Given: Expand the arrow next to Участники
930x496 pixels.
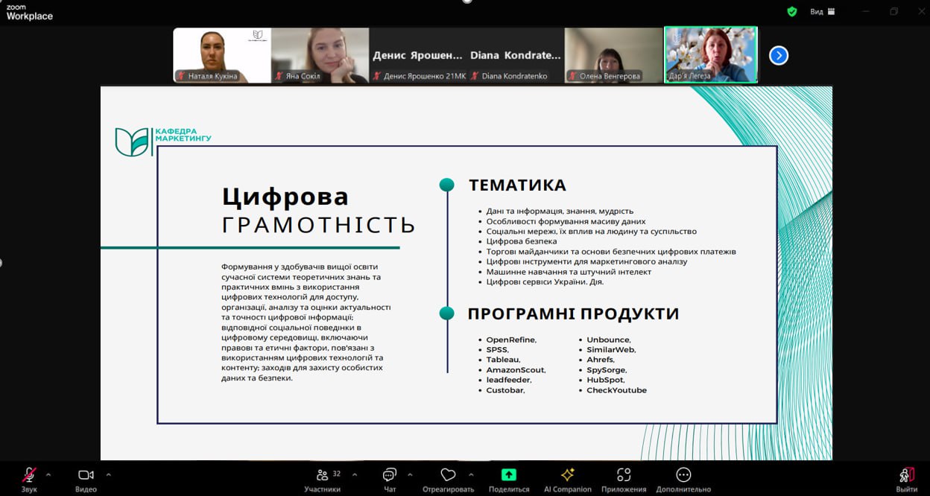Looking at the screenshot, I should click(354, 474).
